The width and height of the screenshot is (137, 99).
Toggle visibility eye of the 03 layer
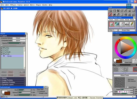(x=4, y=50)
